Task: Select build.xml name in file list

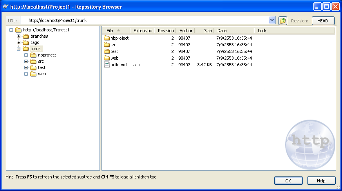Action: [119, 65]
